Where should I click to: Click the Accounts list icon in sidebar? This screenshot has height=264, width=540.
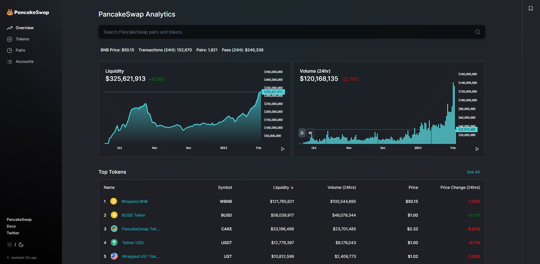pos(10,61)
